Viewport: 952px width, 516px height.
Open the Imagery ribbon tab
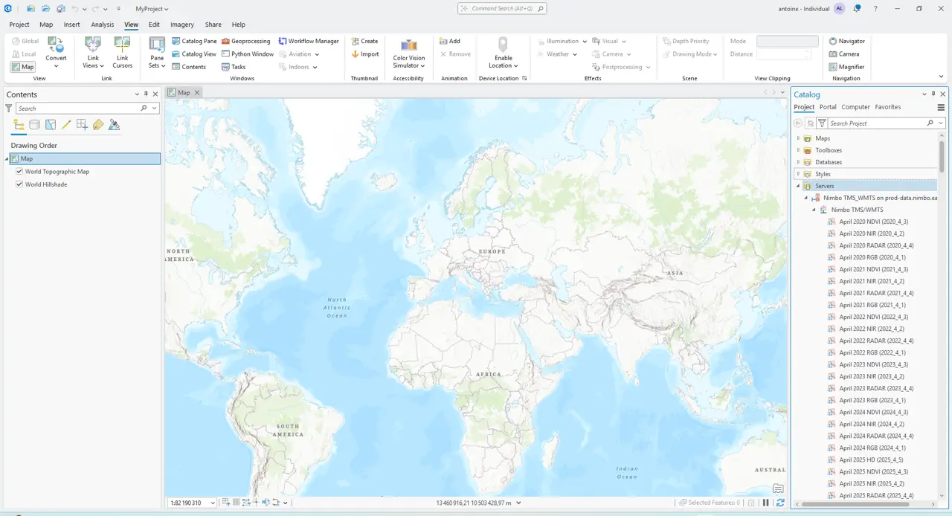[181, 25]
